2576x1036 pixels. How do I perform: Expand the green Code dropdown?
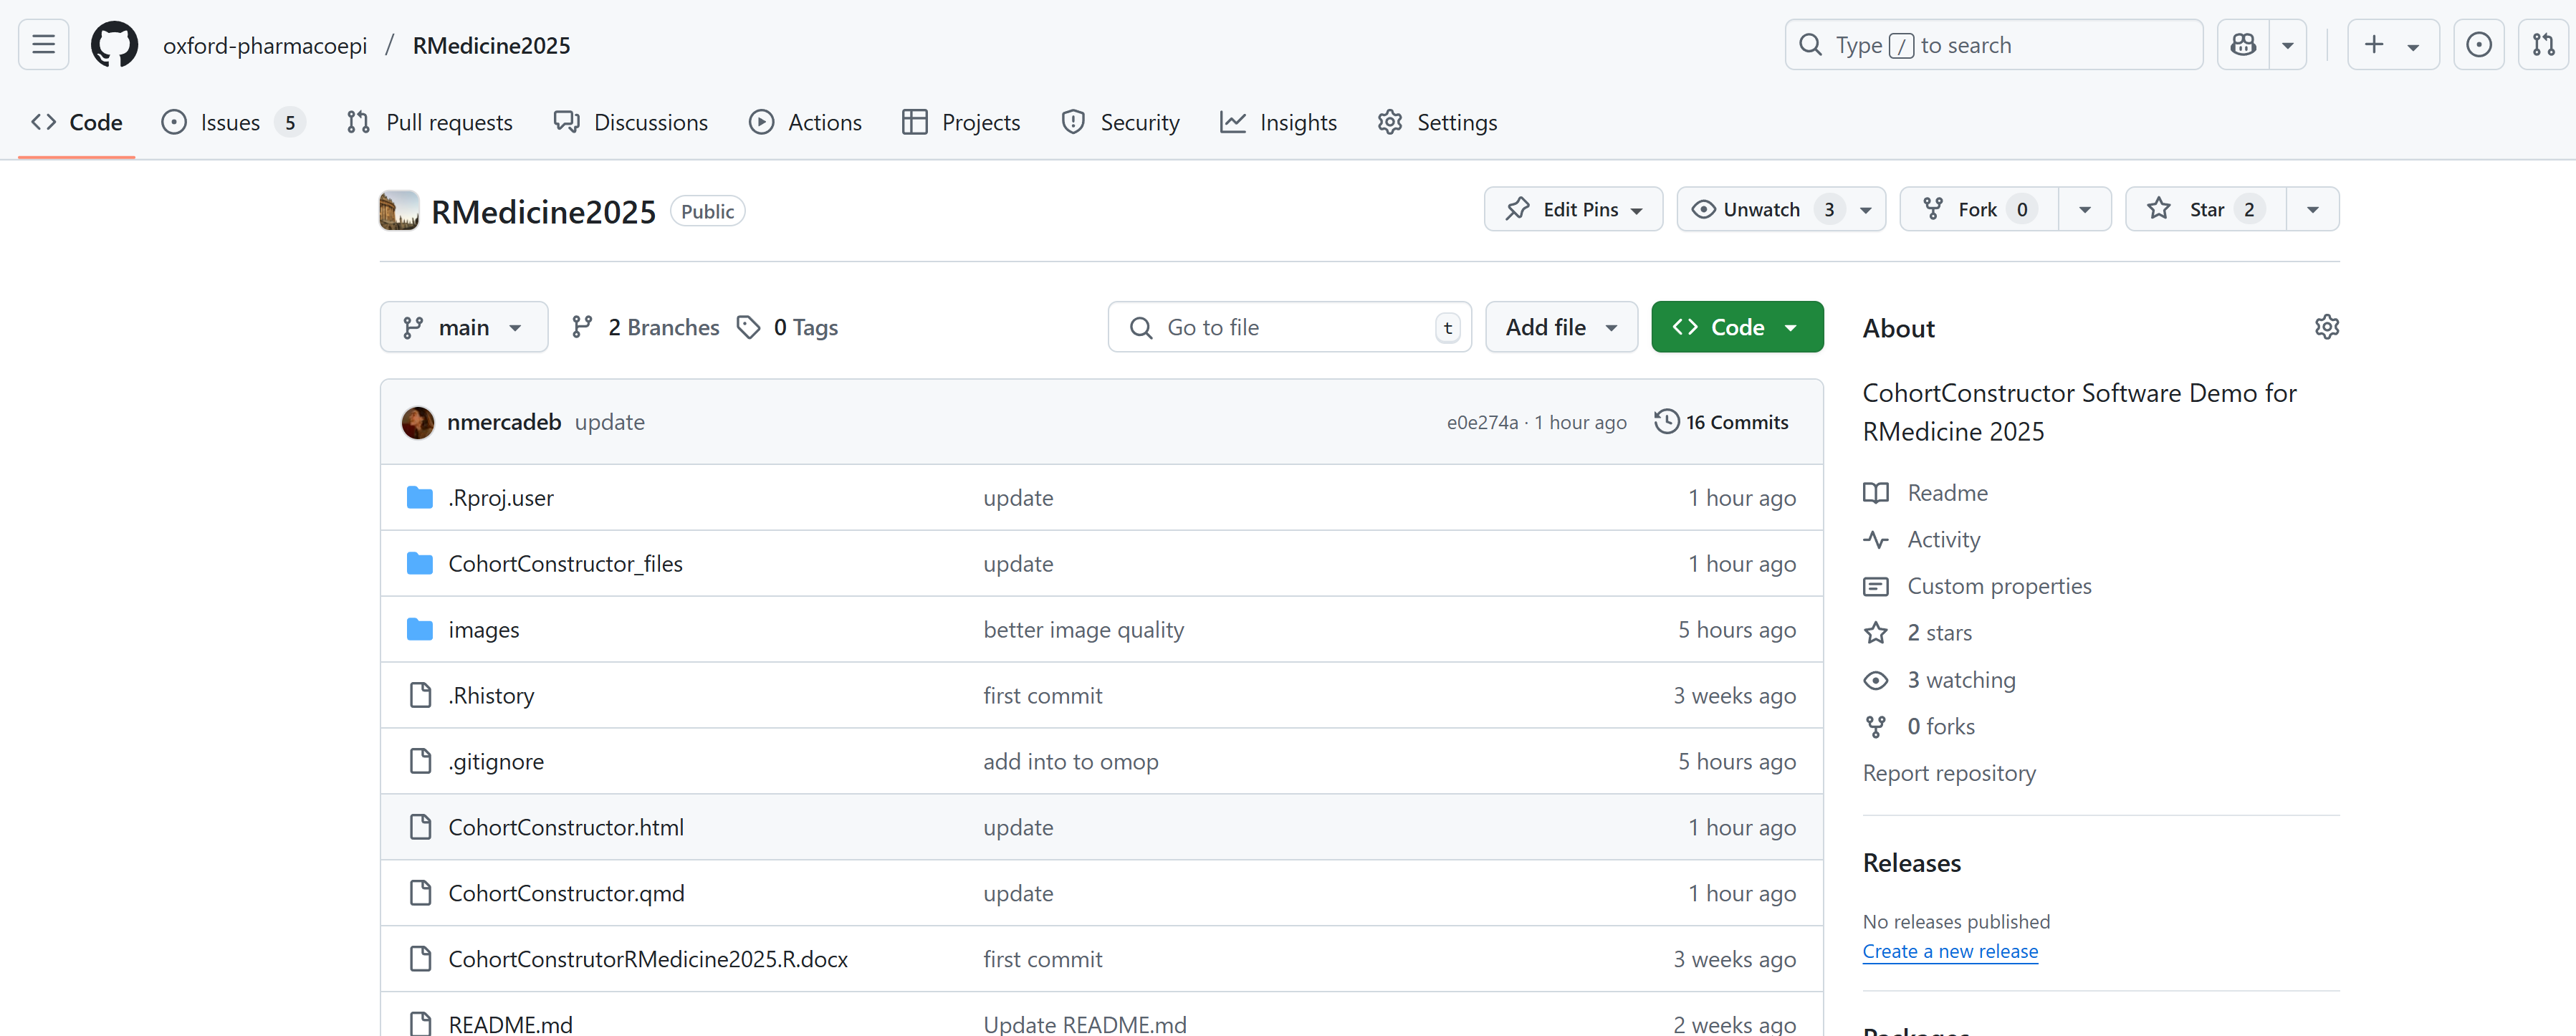pos(1737,327)
